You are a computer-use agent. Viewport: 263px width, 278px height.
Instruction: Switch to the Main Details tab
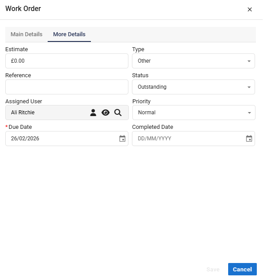(x=26, y=34)
